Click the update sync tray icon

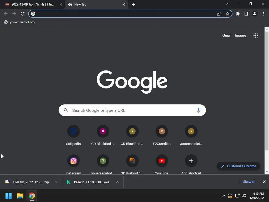pyautogui.click(x=230, y=196)
